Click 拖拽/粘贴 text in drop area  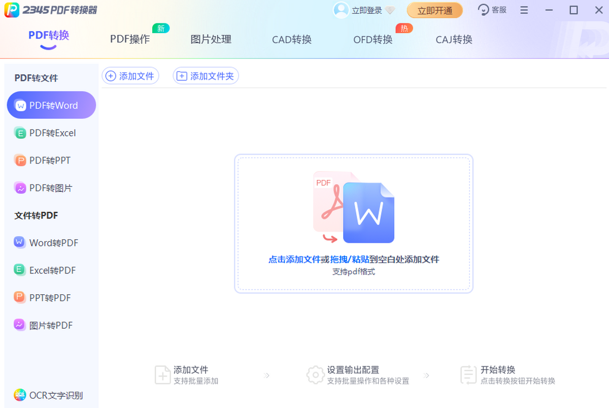click(x=349, y=260)
